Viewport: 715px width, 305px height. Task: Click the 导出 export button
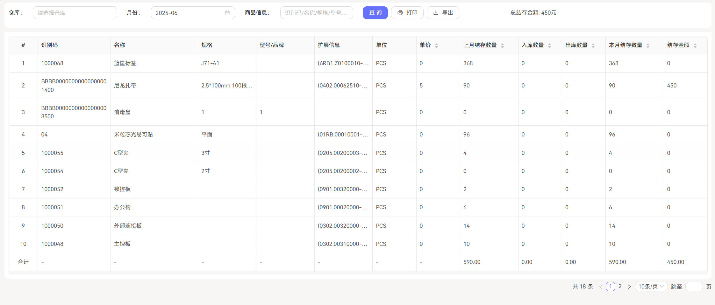(443, 13)
